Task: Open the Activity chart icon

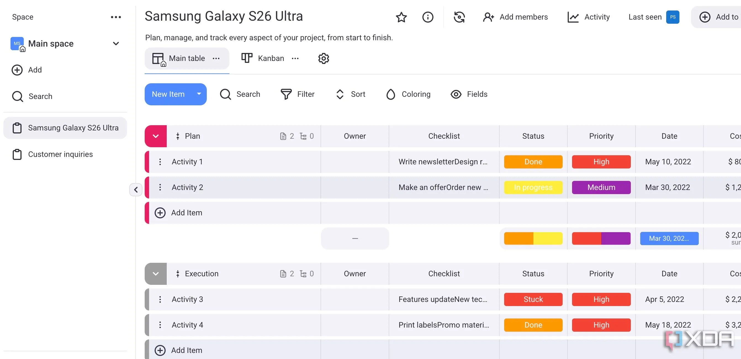Action: click(573, 17)
